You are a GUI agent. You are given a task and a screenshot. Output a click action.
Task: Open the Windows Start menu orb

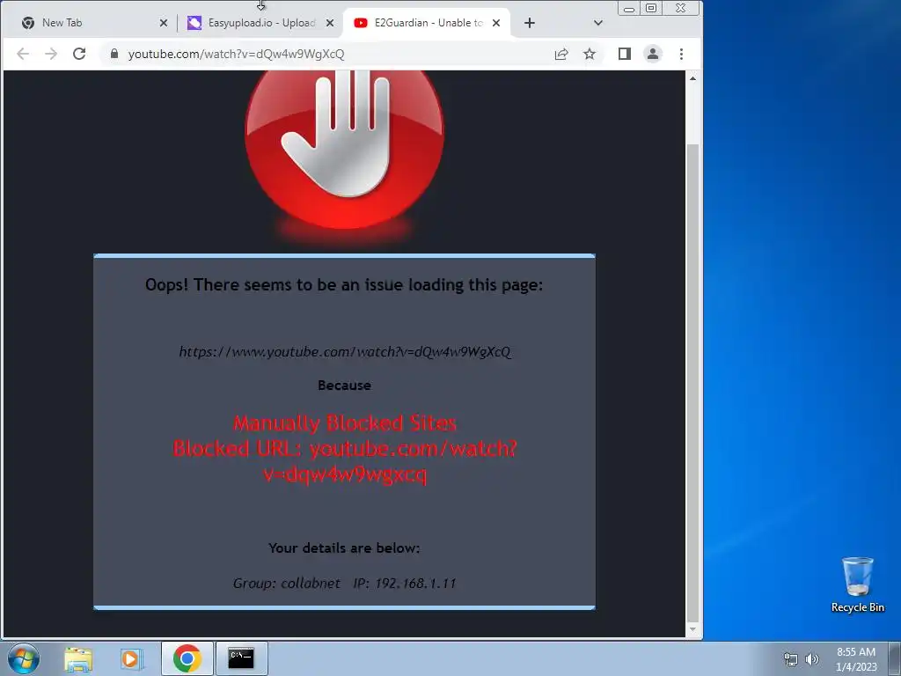24,658
